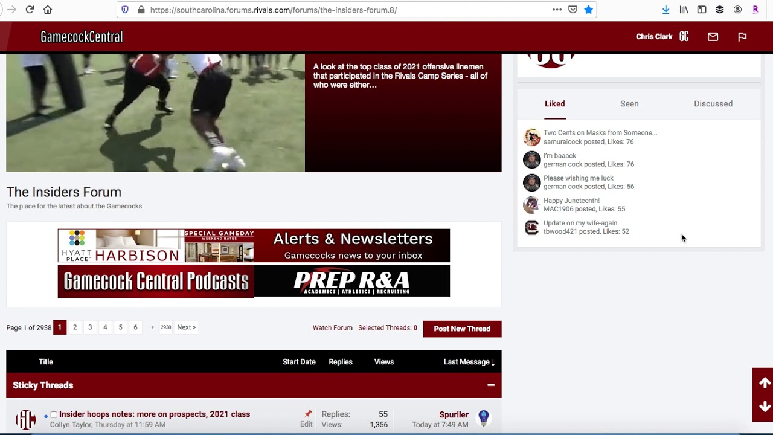Screen dimensions: 773x435
Task: Open Spurlier's lightbulb avatar icon
Action: [483, 417]
